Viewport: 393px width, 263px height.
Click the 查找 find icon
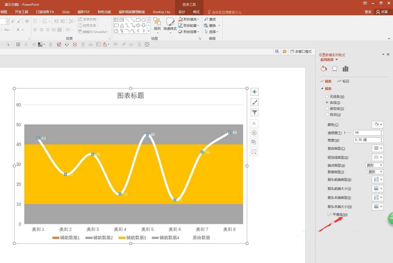[206, 19]
